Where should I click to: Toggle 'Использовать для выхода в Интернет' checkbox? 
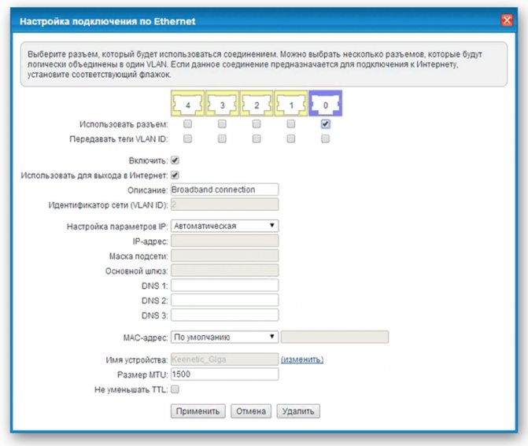click(175, 175)
